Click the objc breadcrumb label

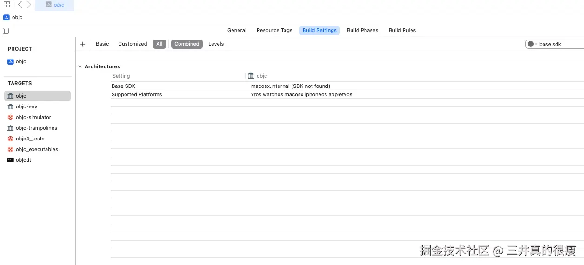(x=17, y=18)
